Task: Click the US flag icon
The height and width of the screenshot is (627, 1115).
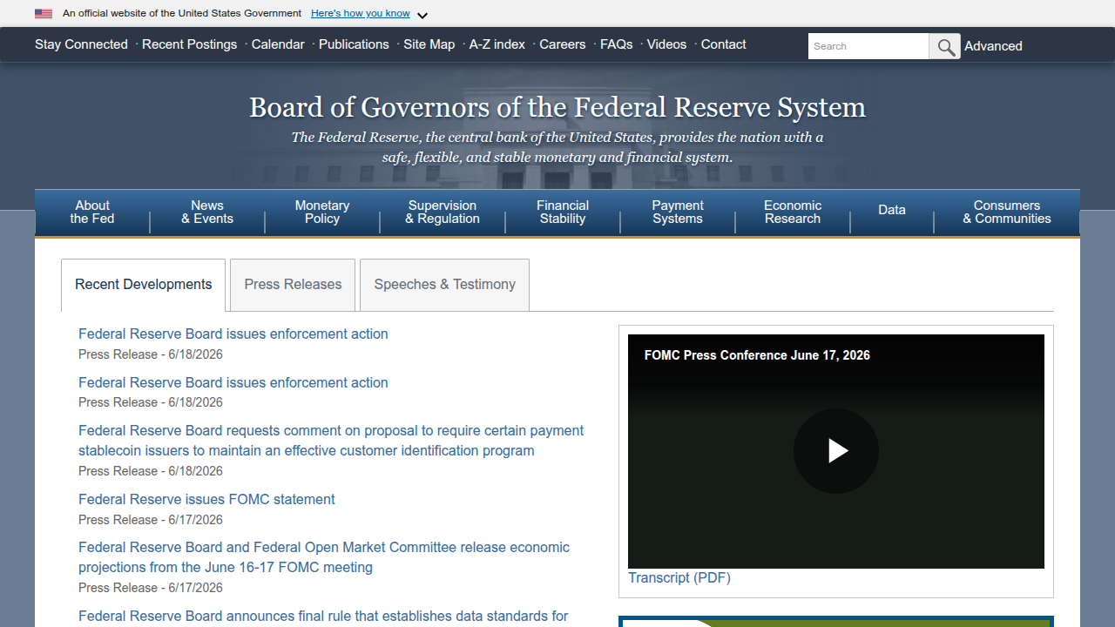Action: coord(44,14)
